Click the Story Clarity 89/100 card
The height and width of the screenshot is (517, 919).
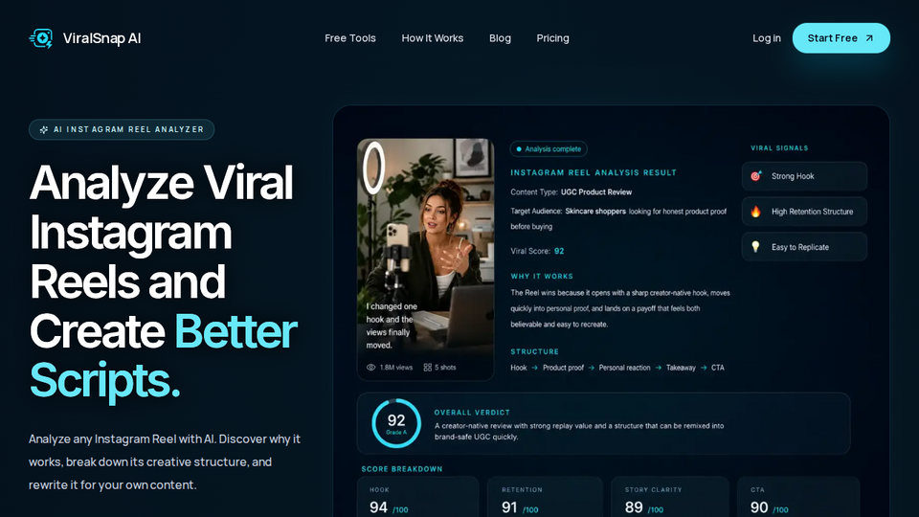[670, 497]
